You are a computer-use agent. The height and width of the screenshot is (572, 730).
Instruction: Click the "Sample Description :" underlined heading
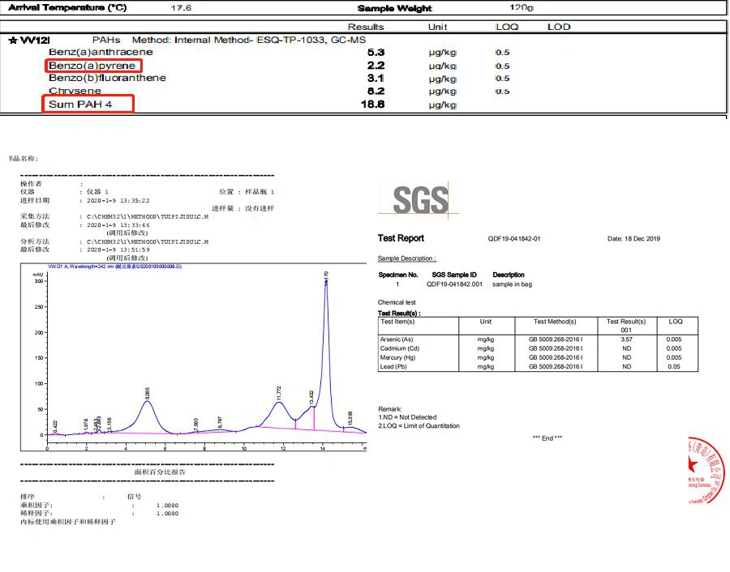pos(407,258)
